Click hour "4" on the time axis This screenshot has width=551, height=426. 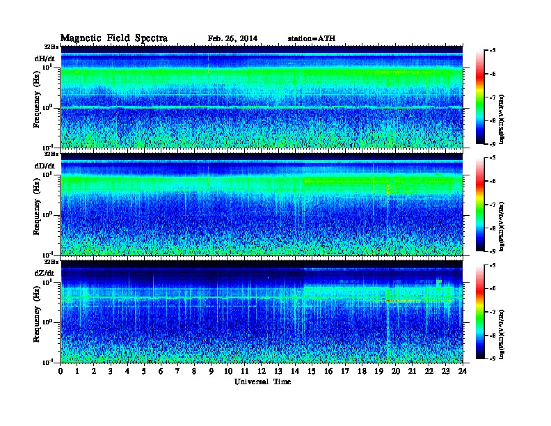pos(127,371)
